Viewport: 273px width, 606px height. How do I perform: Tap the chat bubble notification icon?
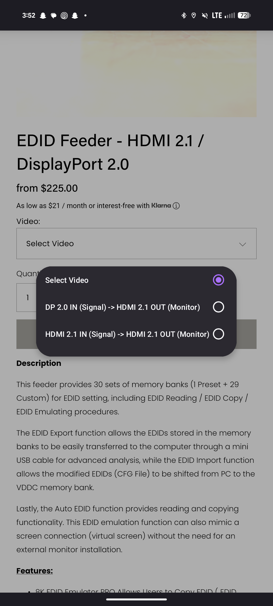54,16
